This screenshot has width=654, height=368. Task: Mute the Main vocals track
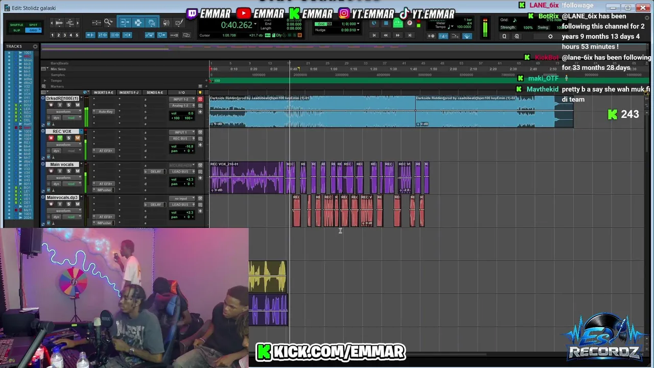coord(78,171)
